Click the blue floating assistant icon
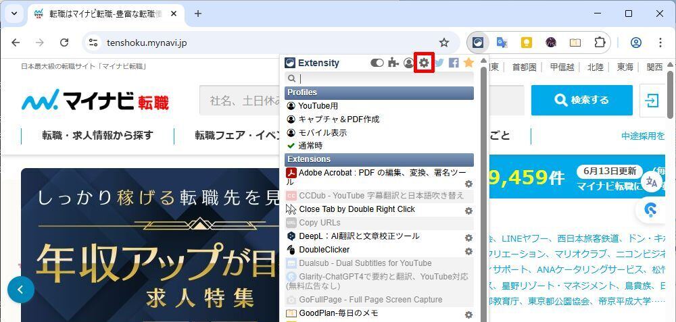The image size is (676, 322). tap(650, 210)
